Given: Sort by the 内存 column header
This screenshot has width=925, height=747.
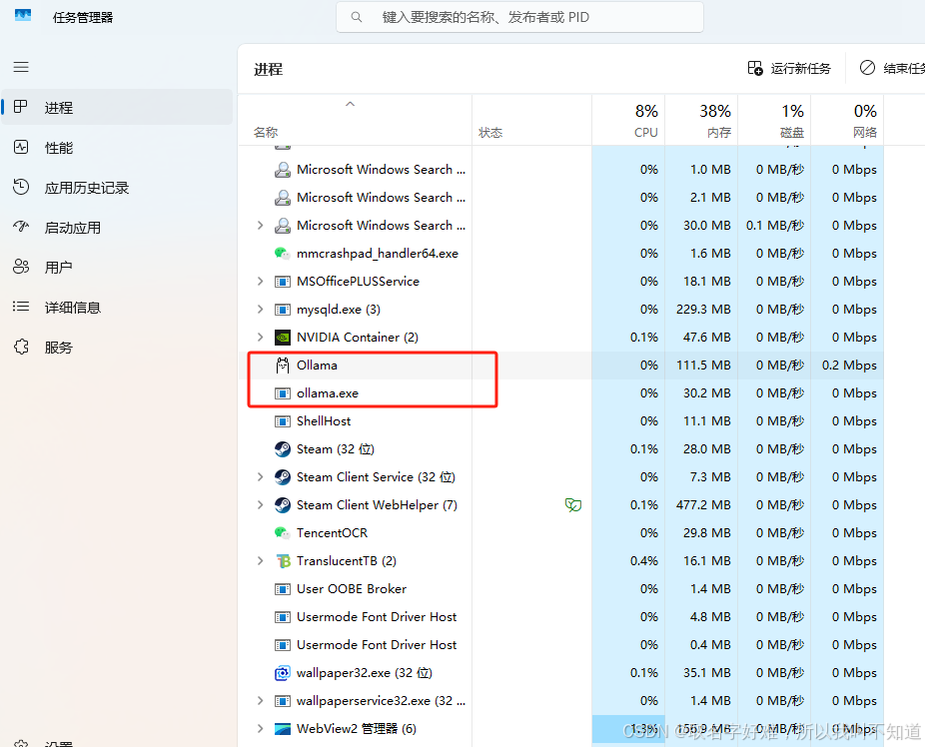Looking at the screenshot, I should 701,120.
